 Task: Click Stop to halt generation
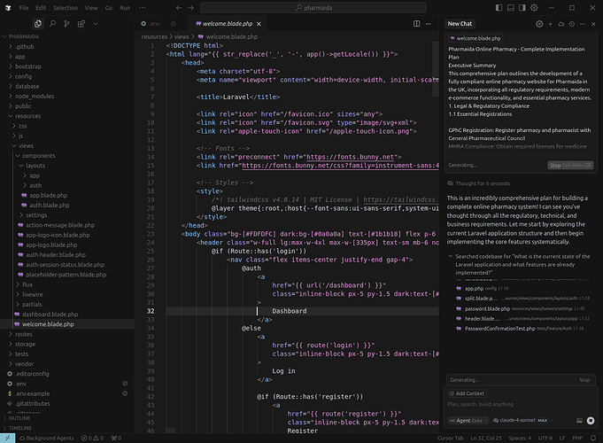click(x=584, y=379)
